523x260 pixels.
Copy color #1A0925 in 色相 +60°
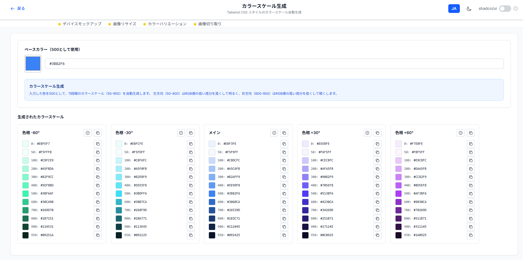point(471,235)
